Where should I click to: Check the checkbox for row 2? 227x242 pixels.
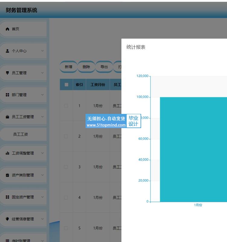click(66, 136)
